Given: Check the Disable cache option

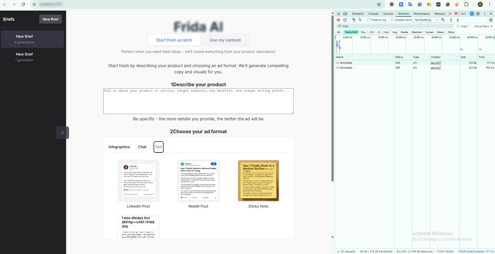Looking at the screenshot, I should [x=392, y=20].
